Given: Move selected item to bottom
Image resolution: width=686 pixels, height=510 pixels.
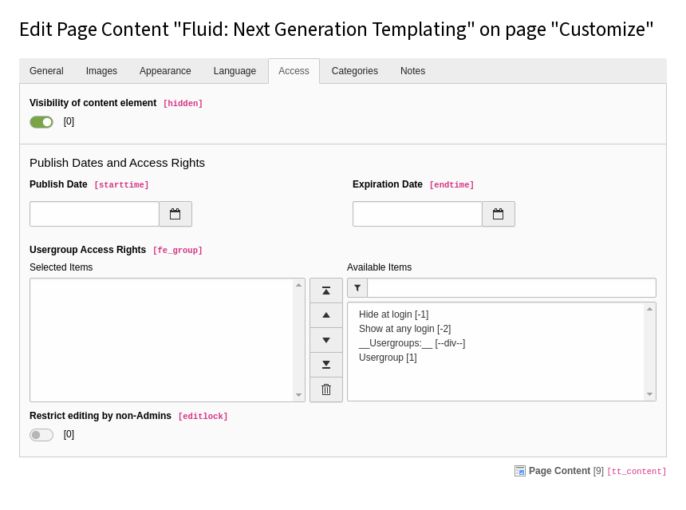Looking at the screenshot, I should pyautogui.click(x=326, y=365).
